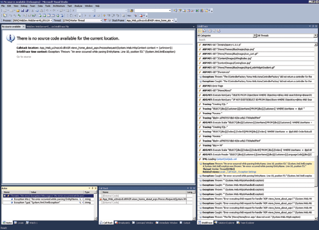The height and width of the screenshot is (230, 319).
Task: Toggle auto-hide pin on Call Stack panel
Action: 191,188
